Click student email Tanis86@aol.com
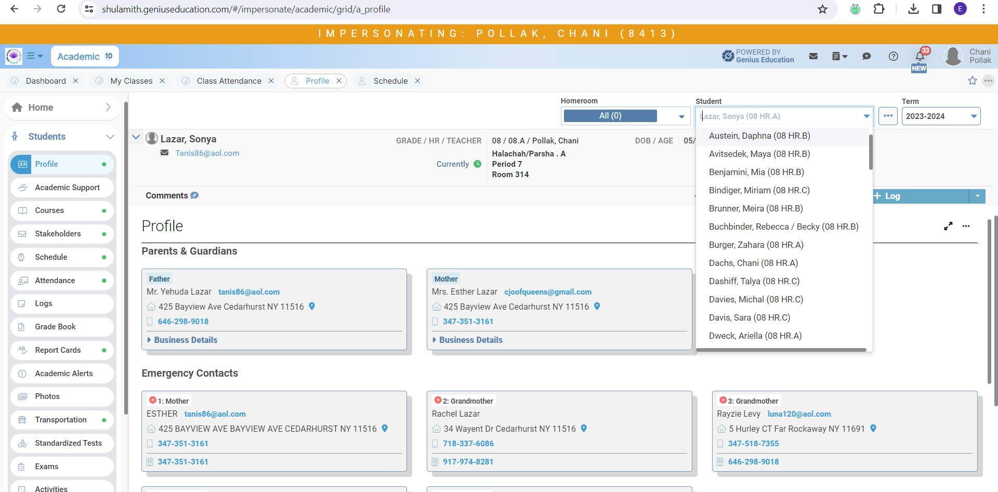 pos(207,153)
